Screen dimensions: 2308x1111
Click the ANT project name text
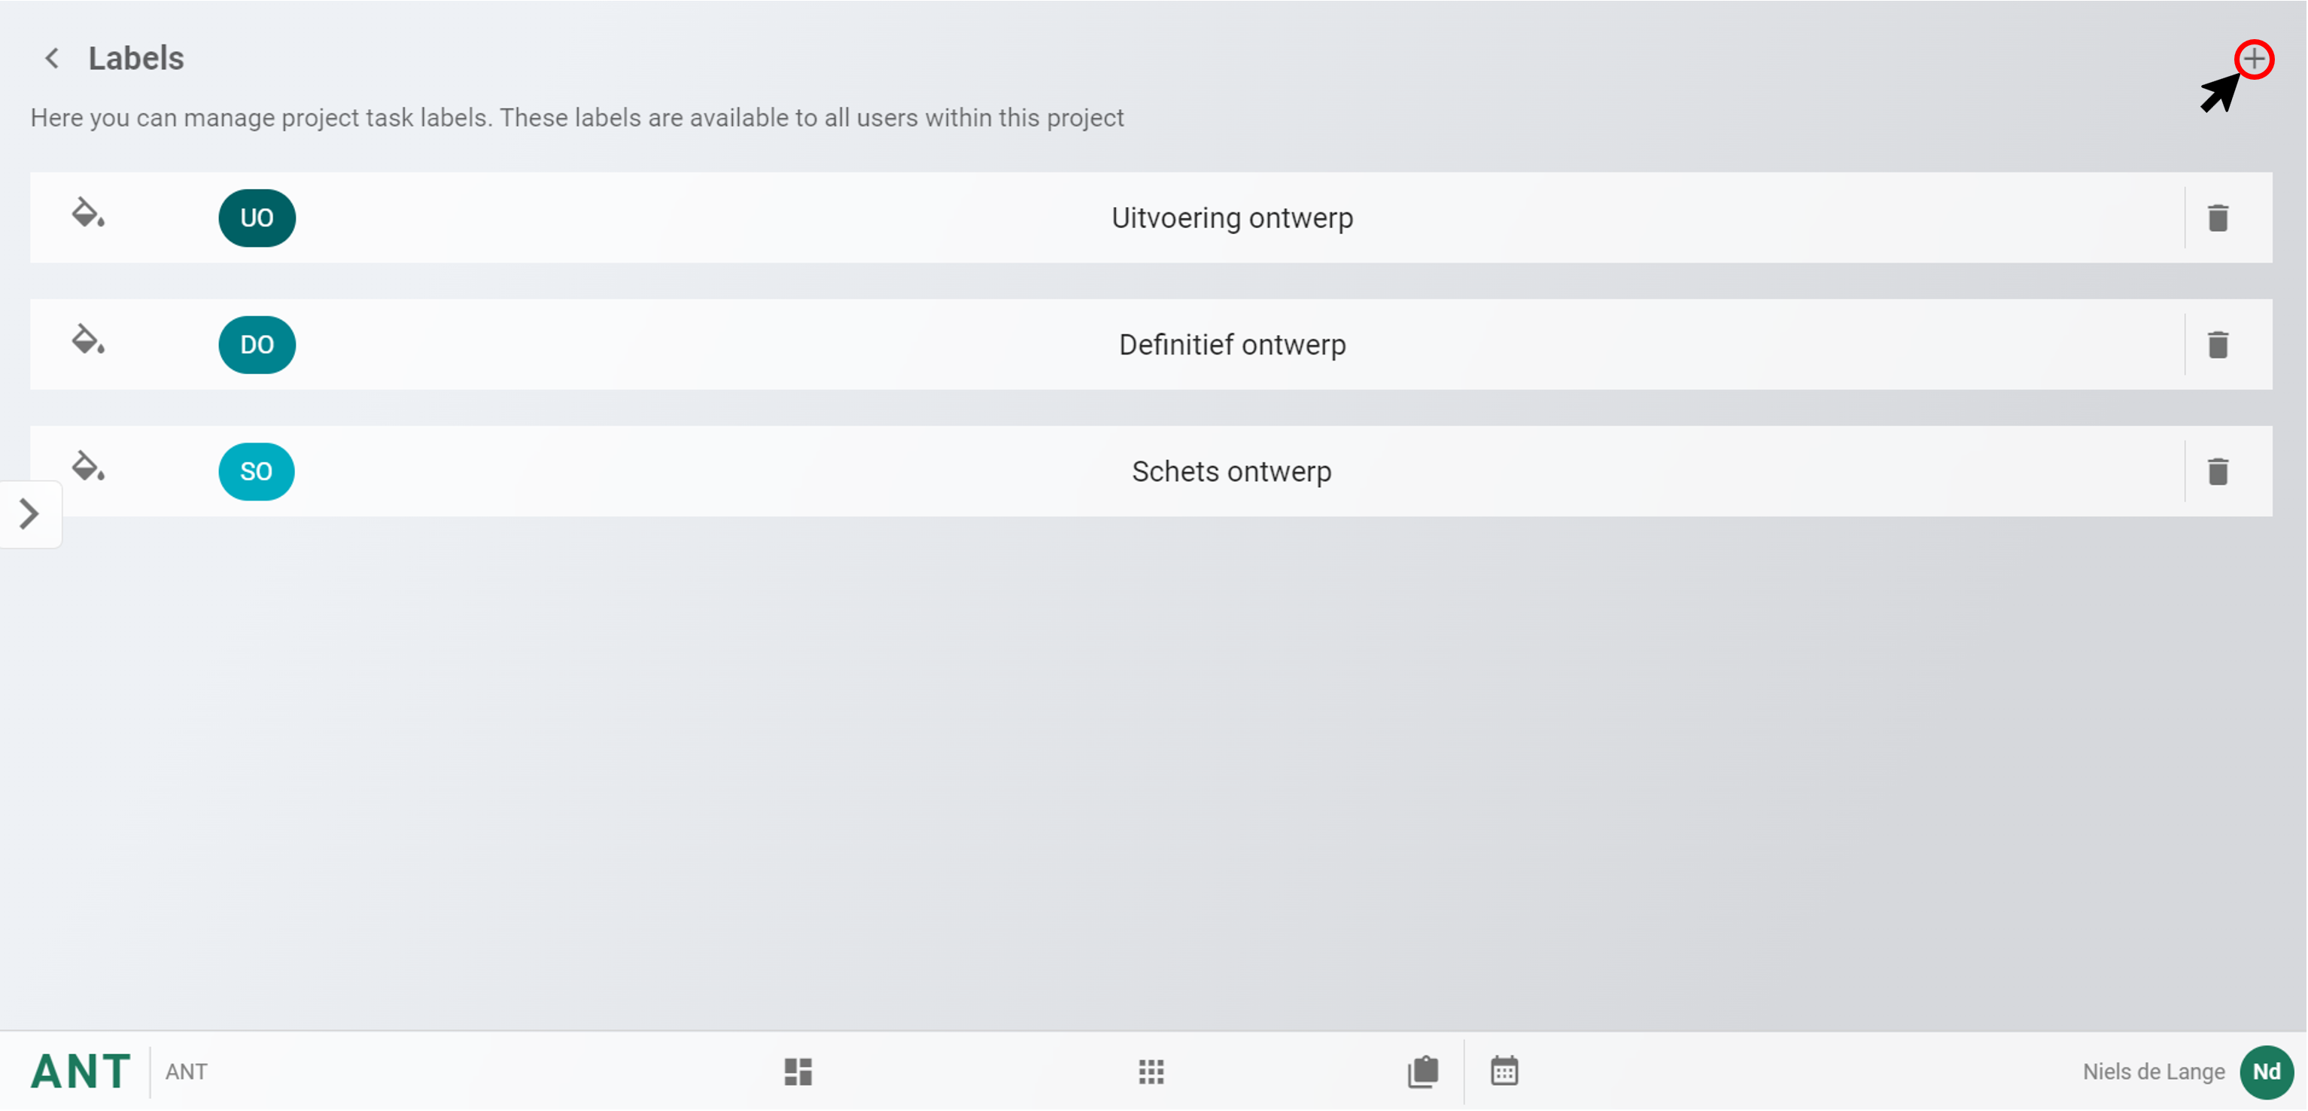coord(187,1072)
